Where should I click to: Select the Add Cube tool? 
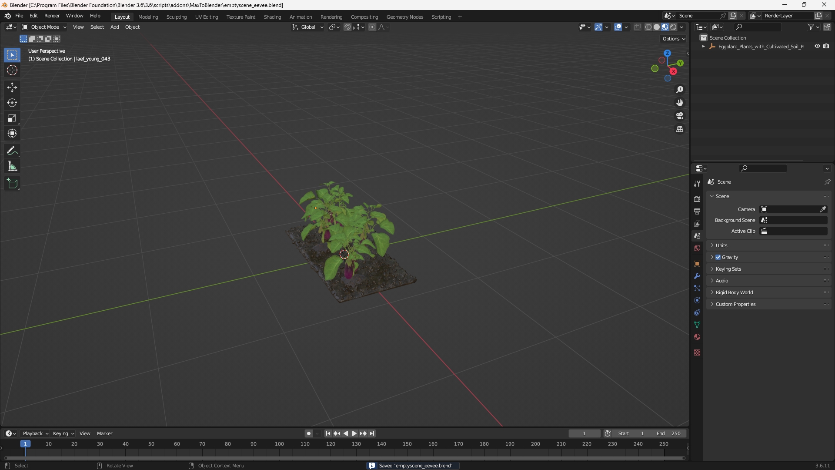[x=12, y=184]
